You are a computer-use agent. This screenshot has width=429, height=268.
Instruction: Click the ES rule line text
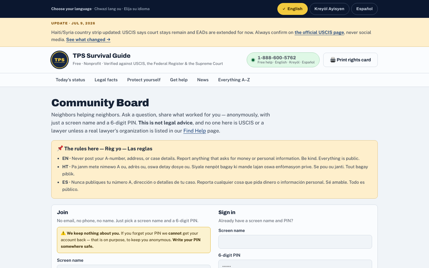[213, 186]
